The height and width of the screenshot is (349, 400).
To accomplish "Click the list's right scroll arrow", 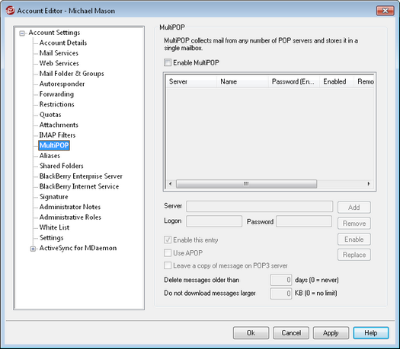I will coord(369,183).
